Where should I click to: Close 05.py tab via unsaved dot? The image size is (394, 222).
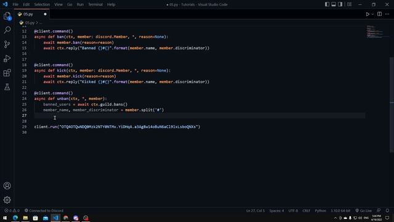pyautogui.click(x=45, y=14)
